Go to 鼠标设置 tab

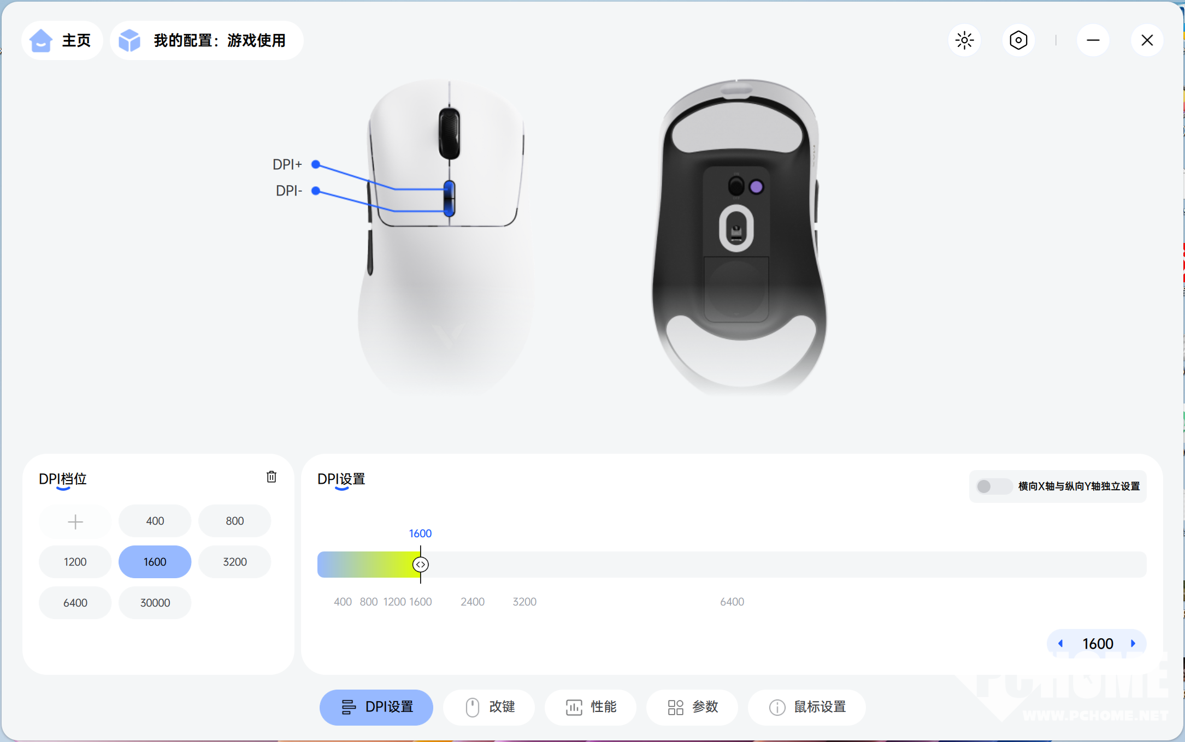[807, 707]
